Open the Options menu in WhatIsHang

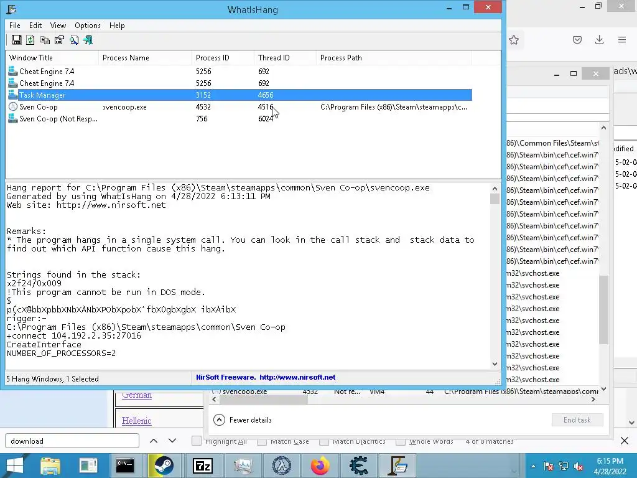click(x=87, y=25)
